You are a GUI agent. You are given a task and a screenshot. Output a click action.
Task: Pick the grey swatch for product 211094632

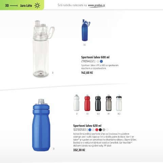pos(98,61)
